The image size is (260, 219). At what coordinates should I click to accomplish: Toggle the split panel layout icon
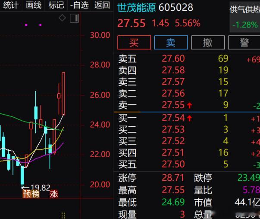point(74,18)
